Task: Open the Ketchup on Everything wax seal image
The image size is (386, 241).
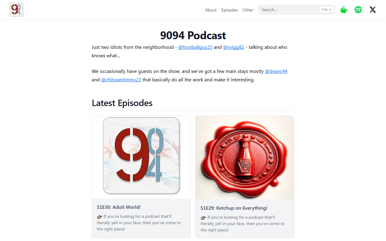Action: point(245,158)
